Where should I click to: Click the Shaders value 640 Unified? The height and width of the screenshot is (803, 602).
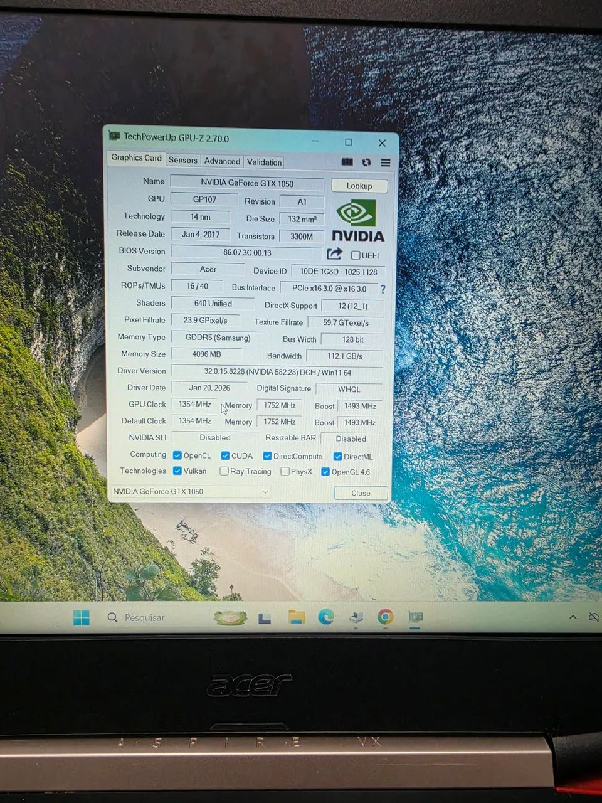[x=213, y=304]
